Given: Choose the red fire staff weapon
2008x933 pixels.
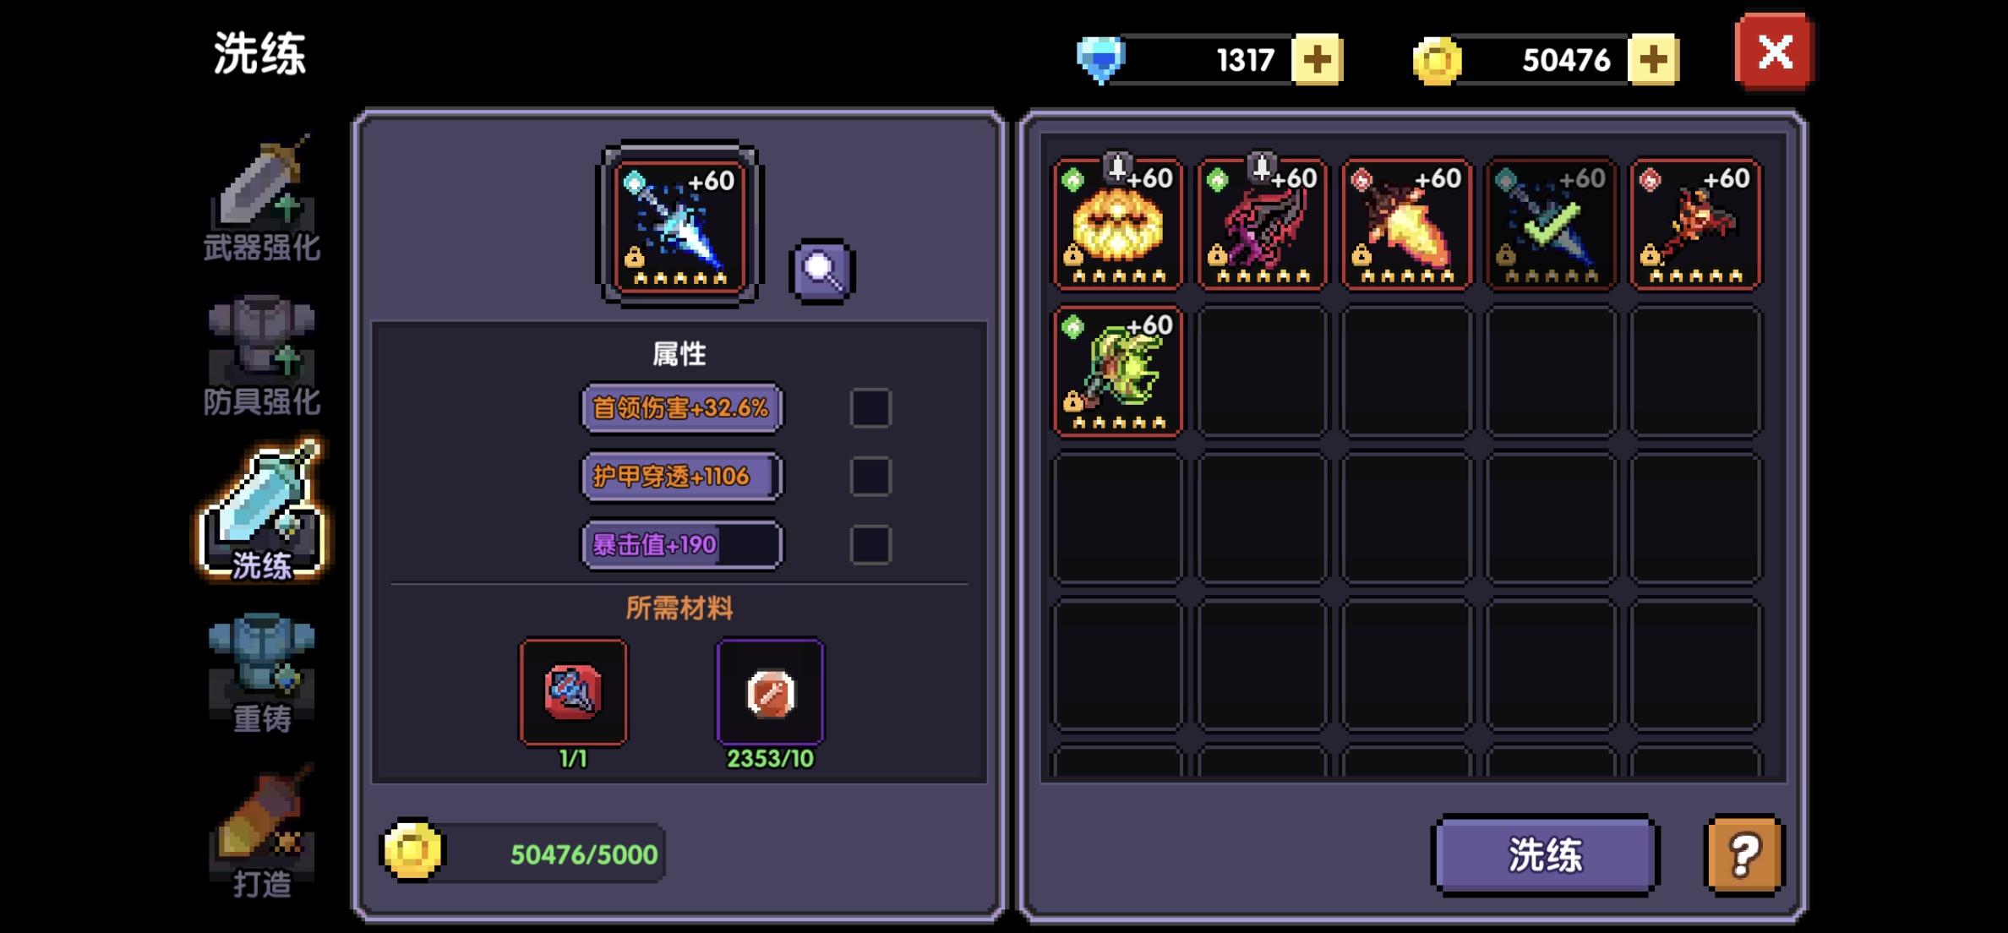Looking at the screenshot, I should 1696,225.
